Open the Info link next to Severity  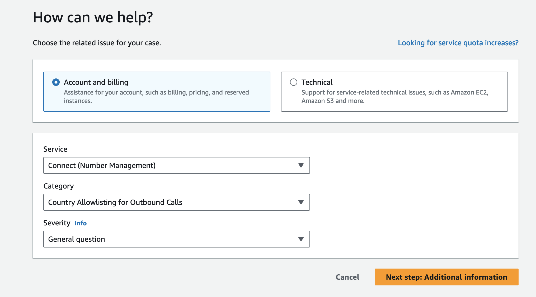coord(81,223)
